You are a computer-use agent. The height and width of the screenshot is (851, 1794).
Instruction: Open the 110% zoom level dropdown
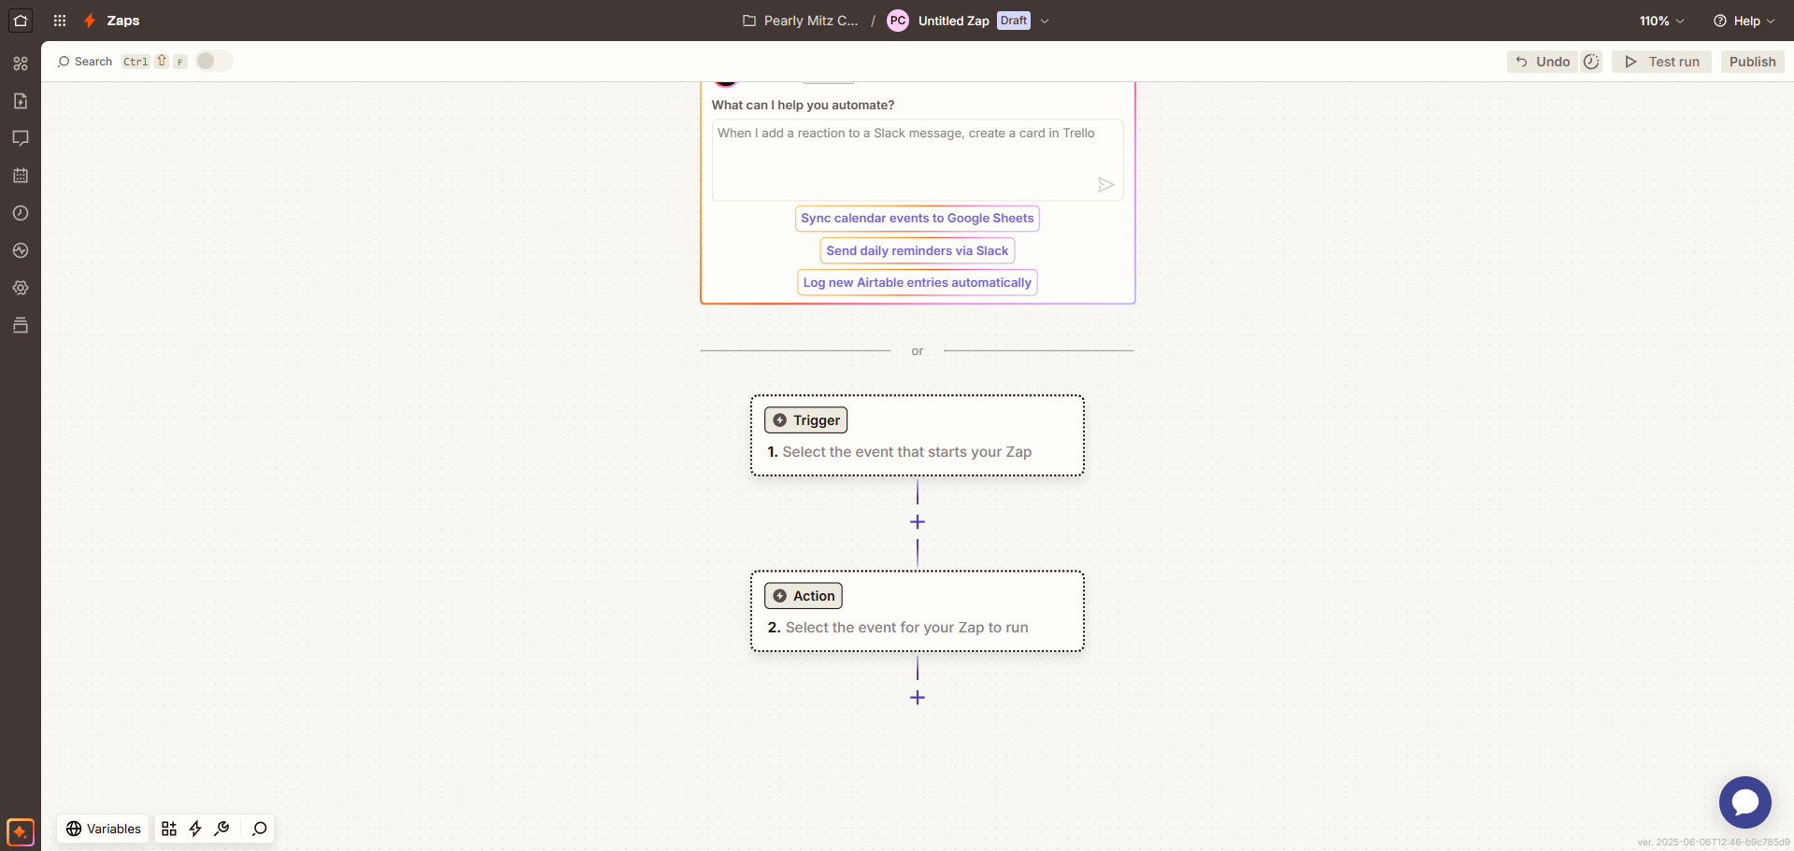coord(1661,21)
